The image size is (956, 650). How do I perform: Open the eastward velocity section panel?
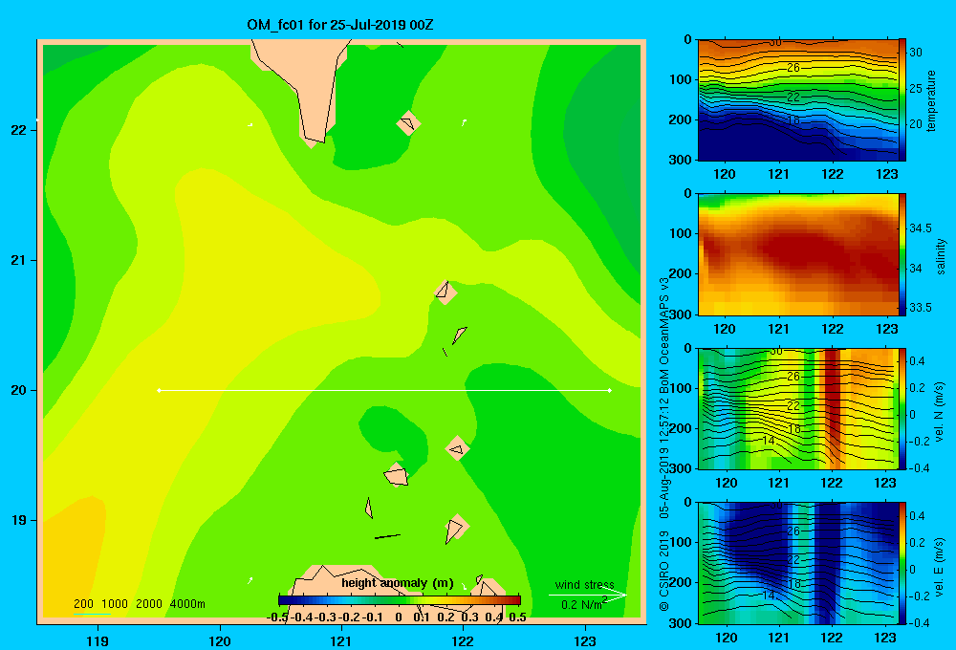[x=797, y=563]
